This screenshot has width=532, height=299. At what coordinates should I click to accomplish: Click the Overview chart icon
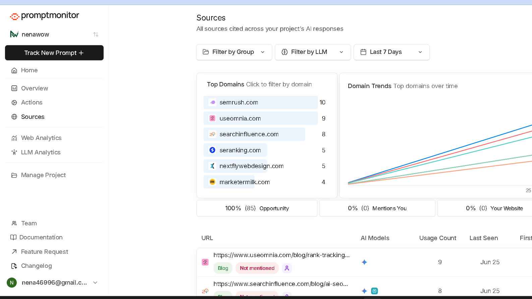[x=14, y=88]
